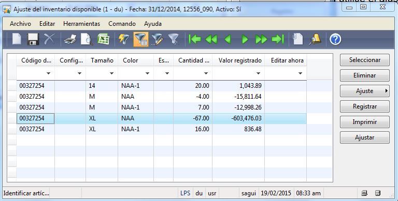Click the sagui status bar entry
Viewport: 398px width, 201px height.
click(249, 193)
